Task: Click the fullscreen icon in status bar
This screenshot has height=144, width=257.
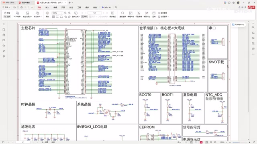Action: tap(254, 142)
